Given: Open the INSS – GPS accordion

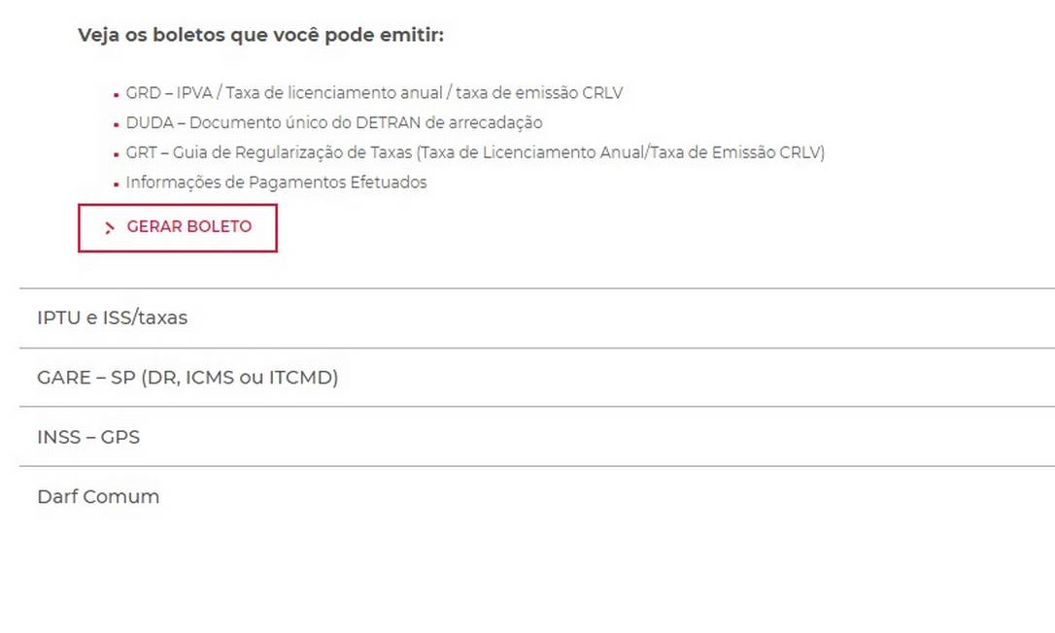Looking at the screenshot, I should [88, 437].
